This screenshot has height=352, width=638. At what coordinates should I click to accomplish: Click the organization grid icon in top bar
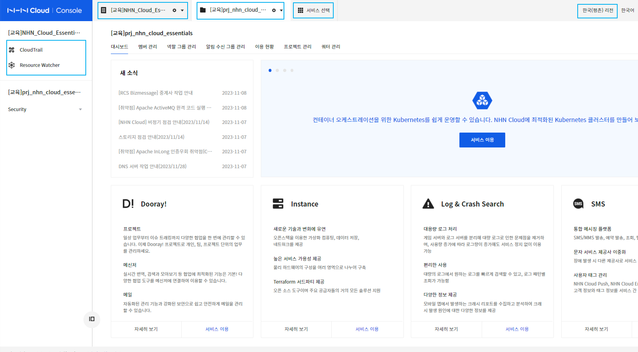pyautogui.click(x=103, y=10)
